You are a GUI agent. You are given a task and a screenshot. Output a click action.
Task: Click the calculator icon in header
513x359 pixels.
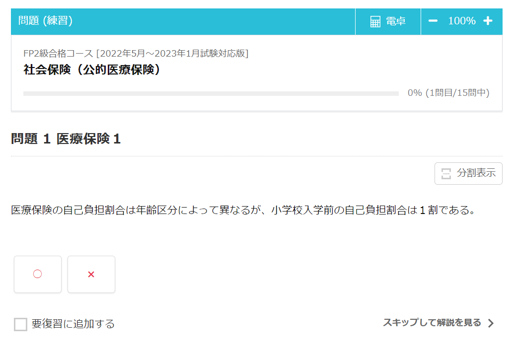pyautogui.click(x=375, y=21)
